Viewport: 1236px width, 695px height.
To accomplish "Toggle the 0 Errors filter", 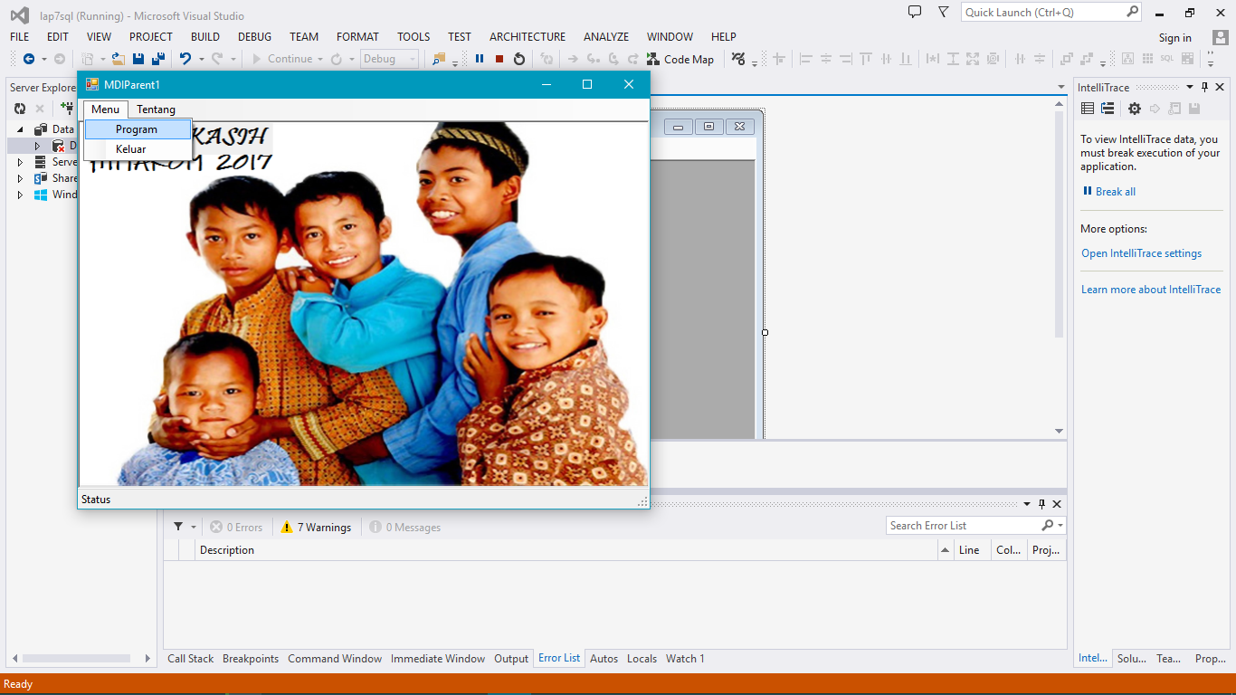I will [x=236, y=527].
